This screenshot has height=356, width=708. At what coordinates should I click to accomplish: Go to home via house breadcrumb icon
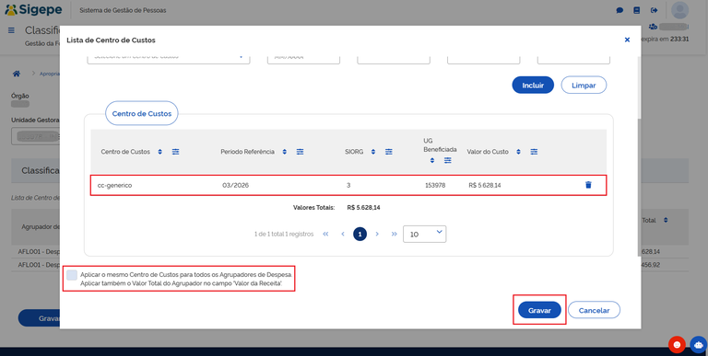(17, 74)
